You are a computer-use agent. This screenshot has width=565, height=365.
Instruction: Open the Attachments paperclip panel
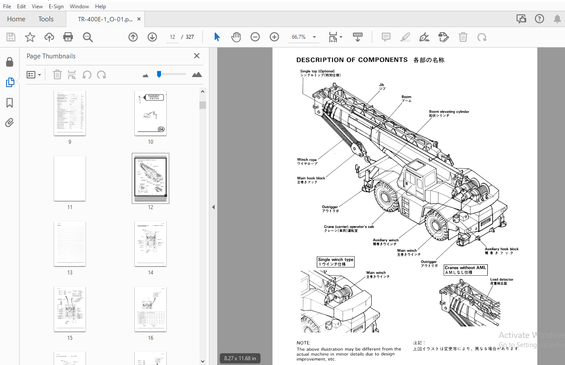tap(10, 122)
